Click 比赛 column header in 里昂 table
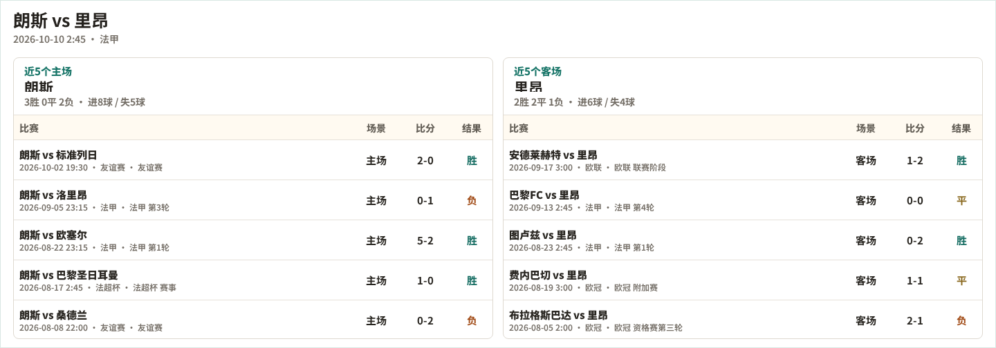996x348 pixels. pos(519,128)
